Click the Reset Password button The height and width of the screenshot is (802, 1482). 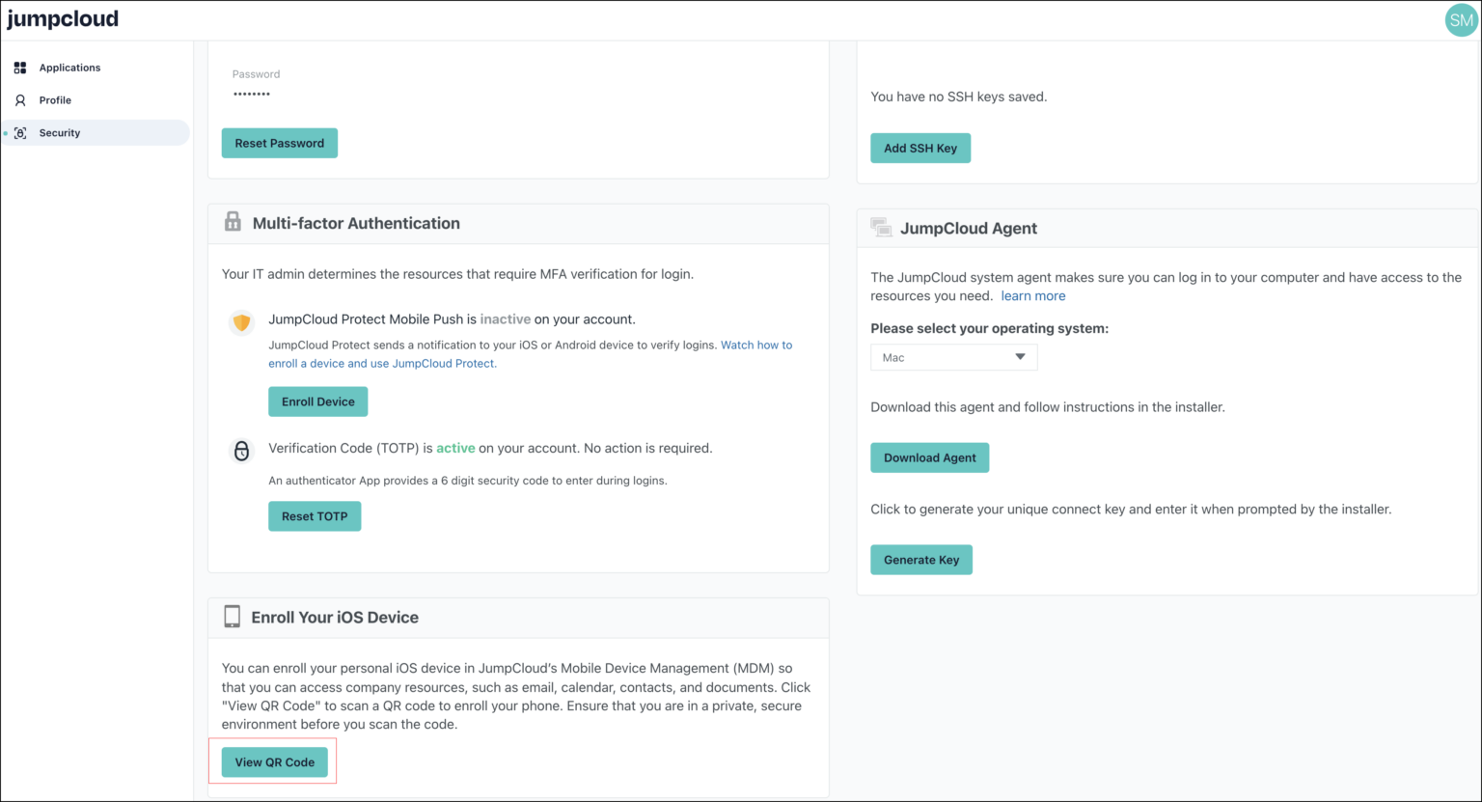tap(279, 142)
